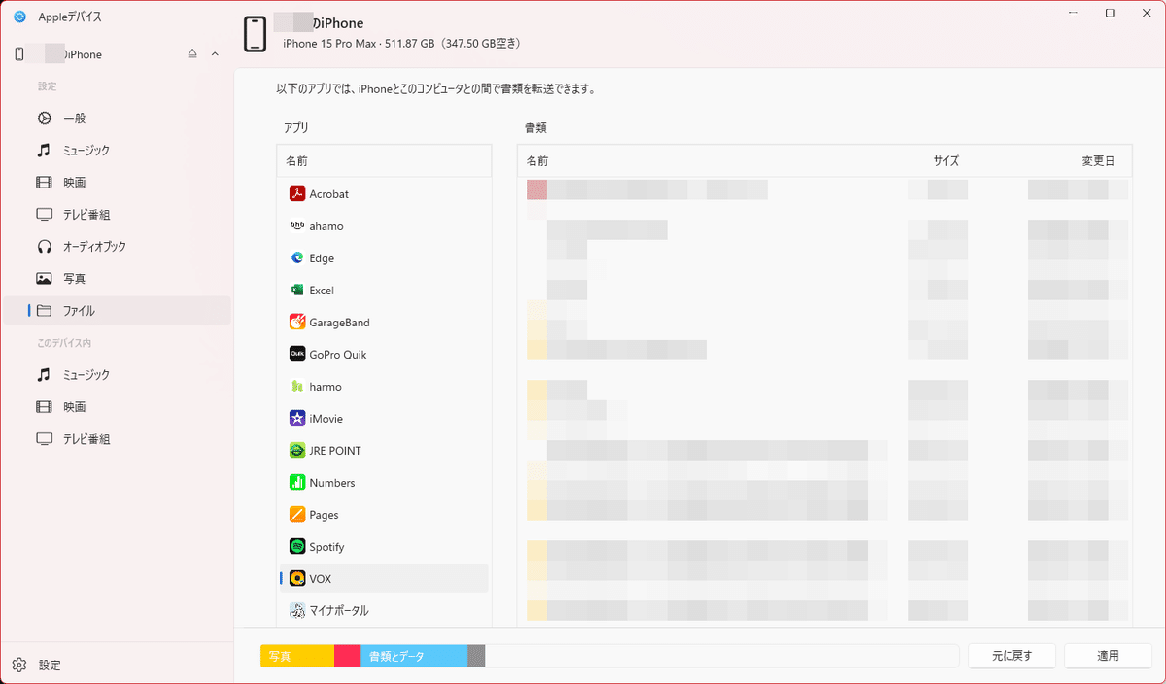Open the ミュージック settings section

(x=117, y=150)
